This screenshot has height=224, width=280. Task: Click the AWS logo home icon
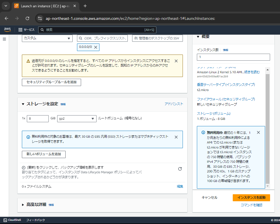pyautogui.click(x=7, y=30)
